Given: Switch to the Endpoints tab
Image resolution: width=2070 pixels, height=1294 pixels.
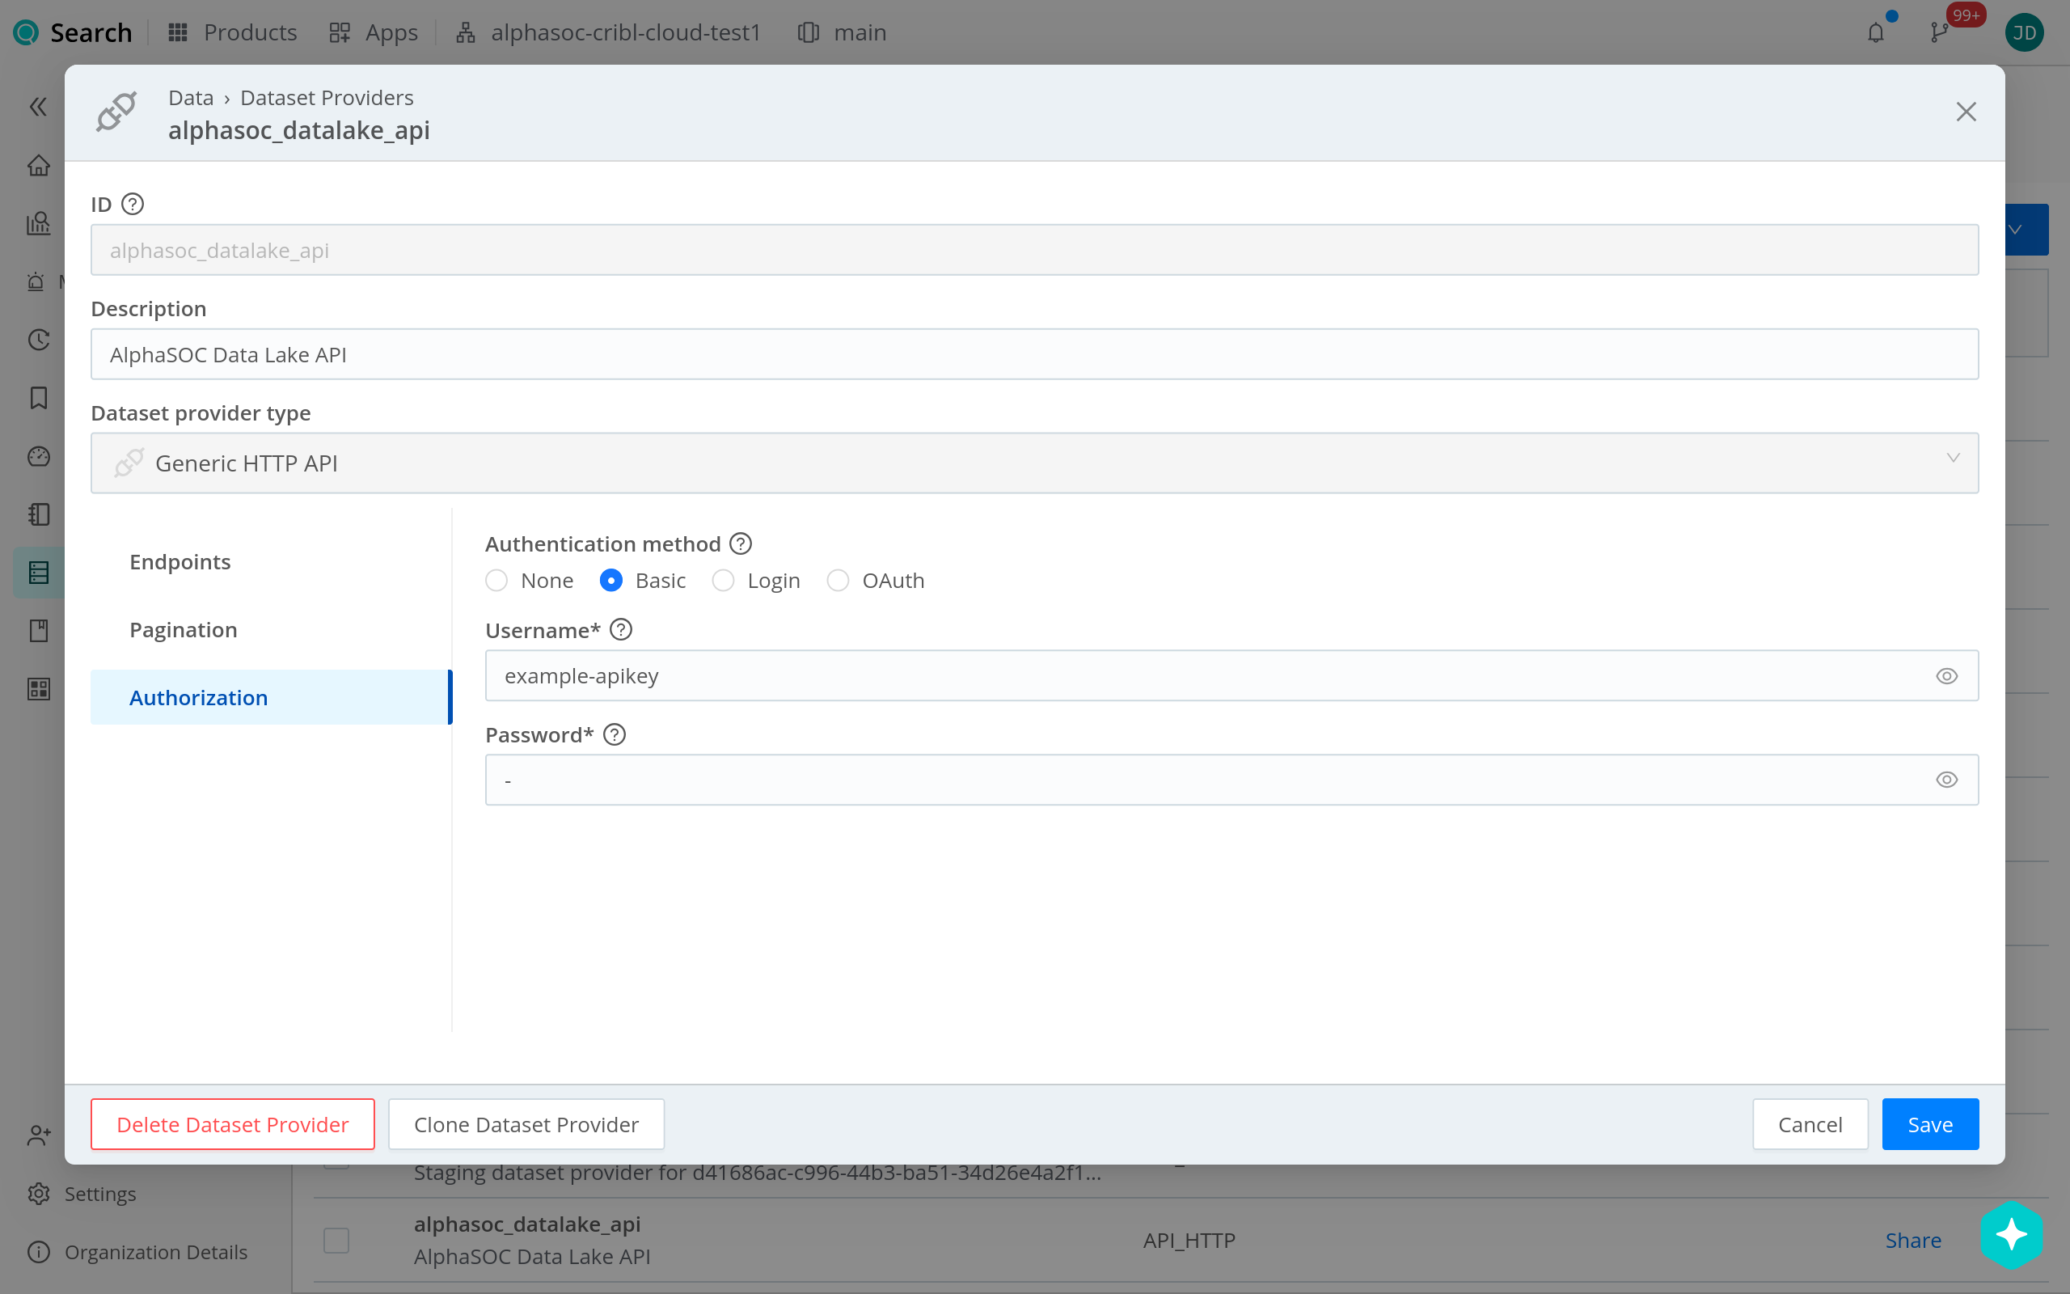Looking at the screenshot, I should point(270,561).
